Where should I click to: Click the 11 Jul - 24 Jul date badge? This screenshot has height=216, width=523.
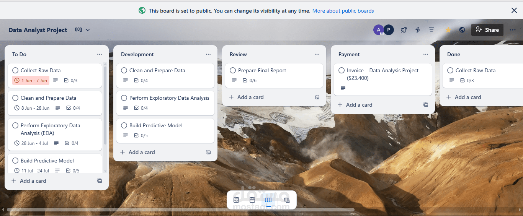coord(32,171)
